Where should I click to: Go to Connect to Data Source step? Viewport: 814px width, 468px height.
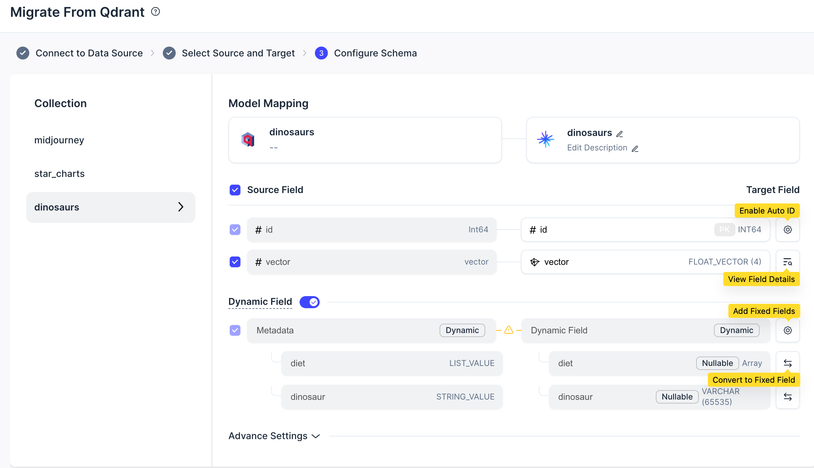pos(89,53)
